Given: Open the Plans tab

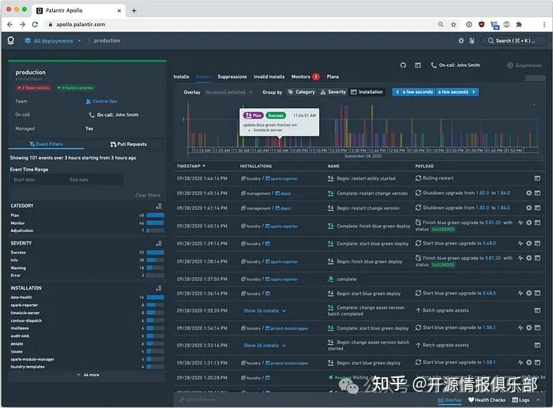Looking at the screenshot, I should [x=333, y=77].
